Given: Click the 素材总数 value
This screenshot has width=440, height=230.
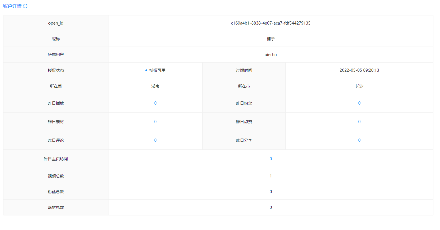Looking at the screenshot, I should tap(271, 207).
